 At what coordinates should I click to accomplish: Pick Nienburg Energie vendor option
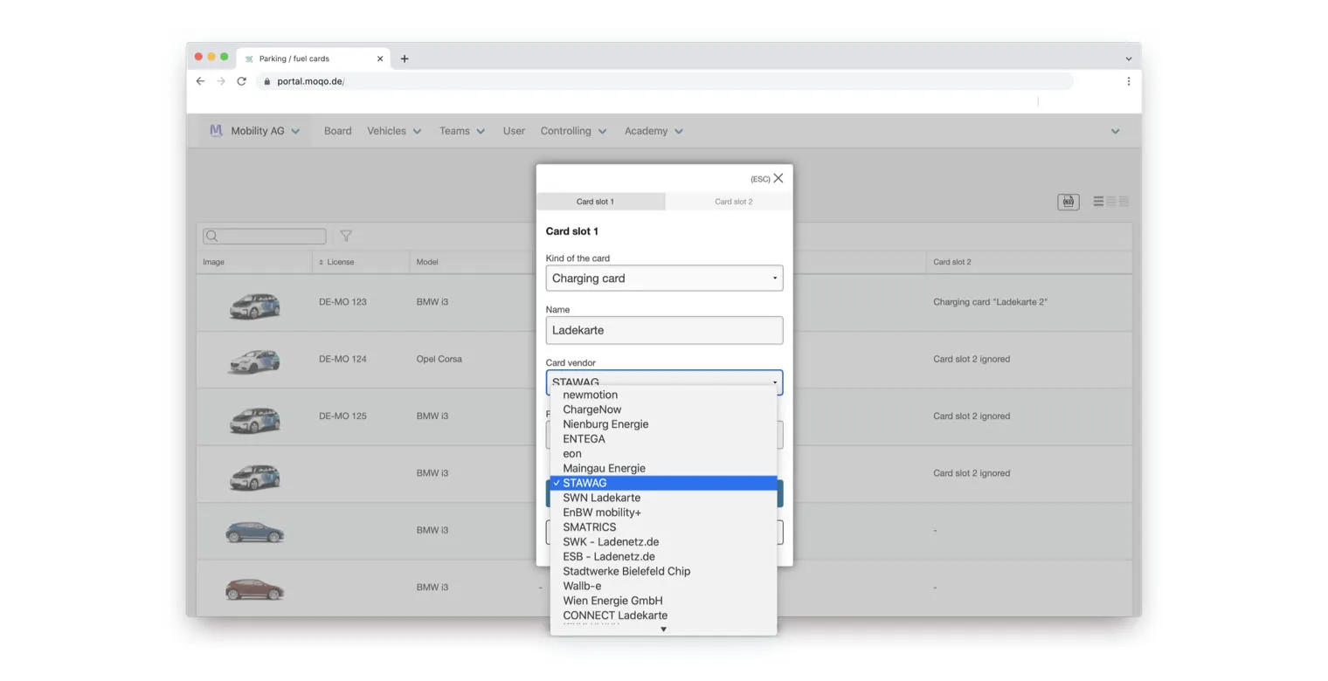[663, 424]
